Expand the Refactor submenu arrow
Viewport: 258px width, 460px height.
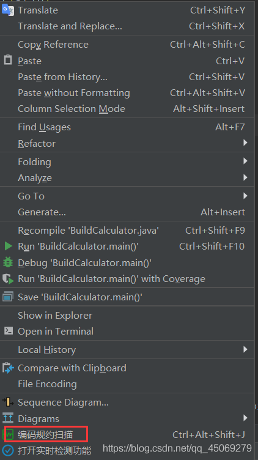245,143
